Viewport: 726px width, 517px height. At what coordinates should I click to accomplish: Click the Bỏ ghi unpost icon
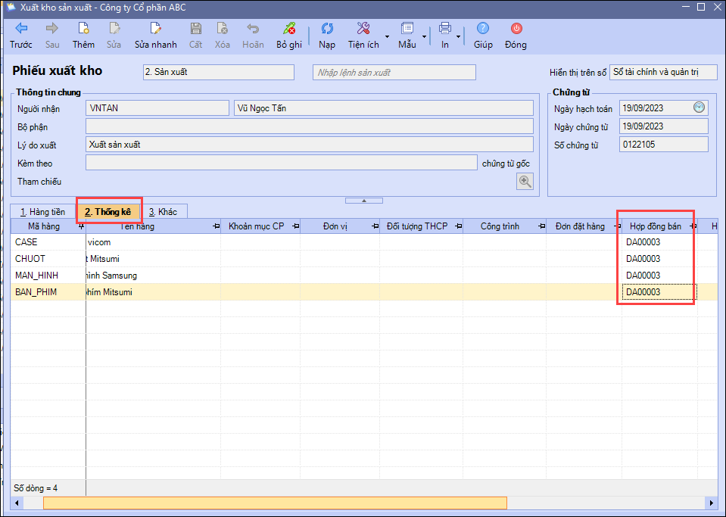288,29
